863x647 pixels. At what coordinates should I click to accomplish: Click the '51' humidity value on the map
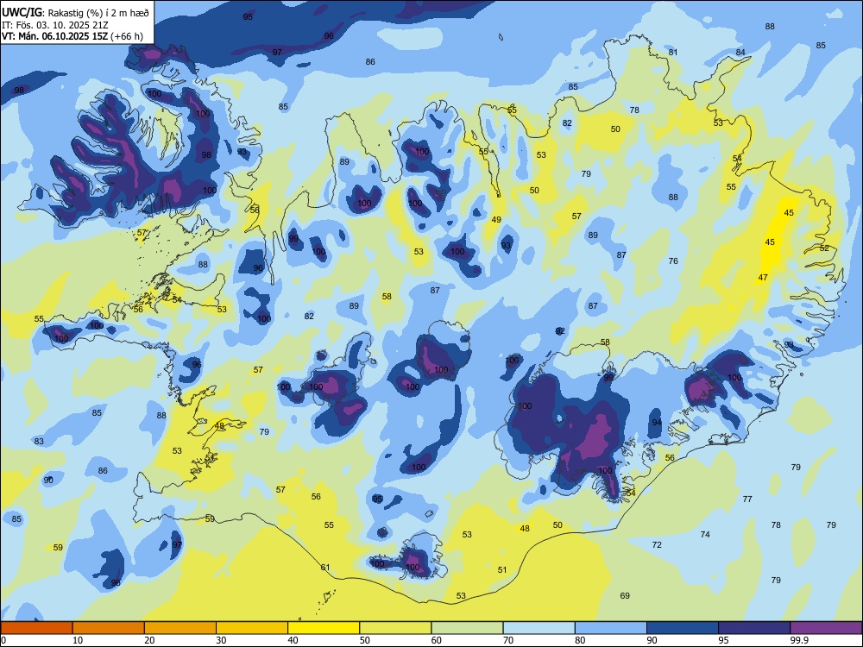pyautogui.click(x=502, y=570)
